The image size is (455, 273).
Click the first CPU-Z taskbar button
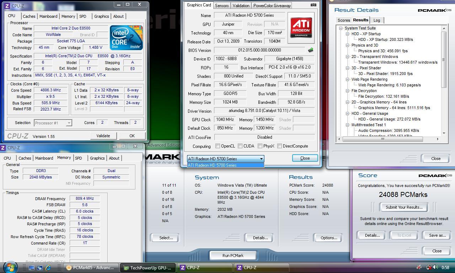point(204,268)
